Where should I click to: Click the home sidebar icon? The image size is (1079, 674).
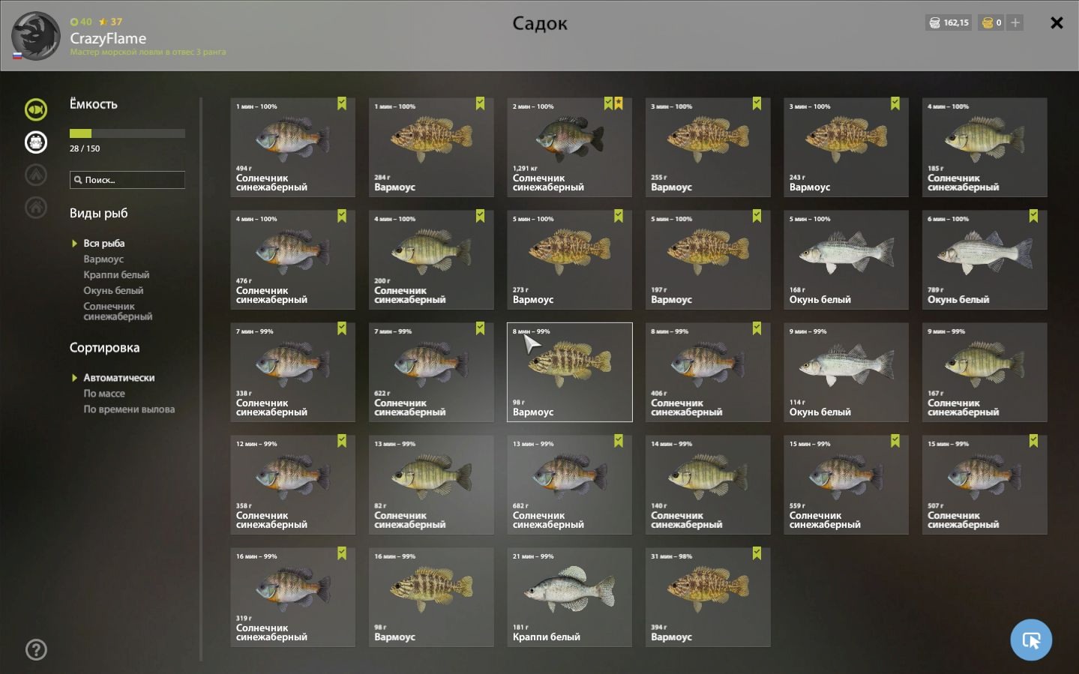coord(36,207)
